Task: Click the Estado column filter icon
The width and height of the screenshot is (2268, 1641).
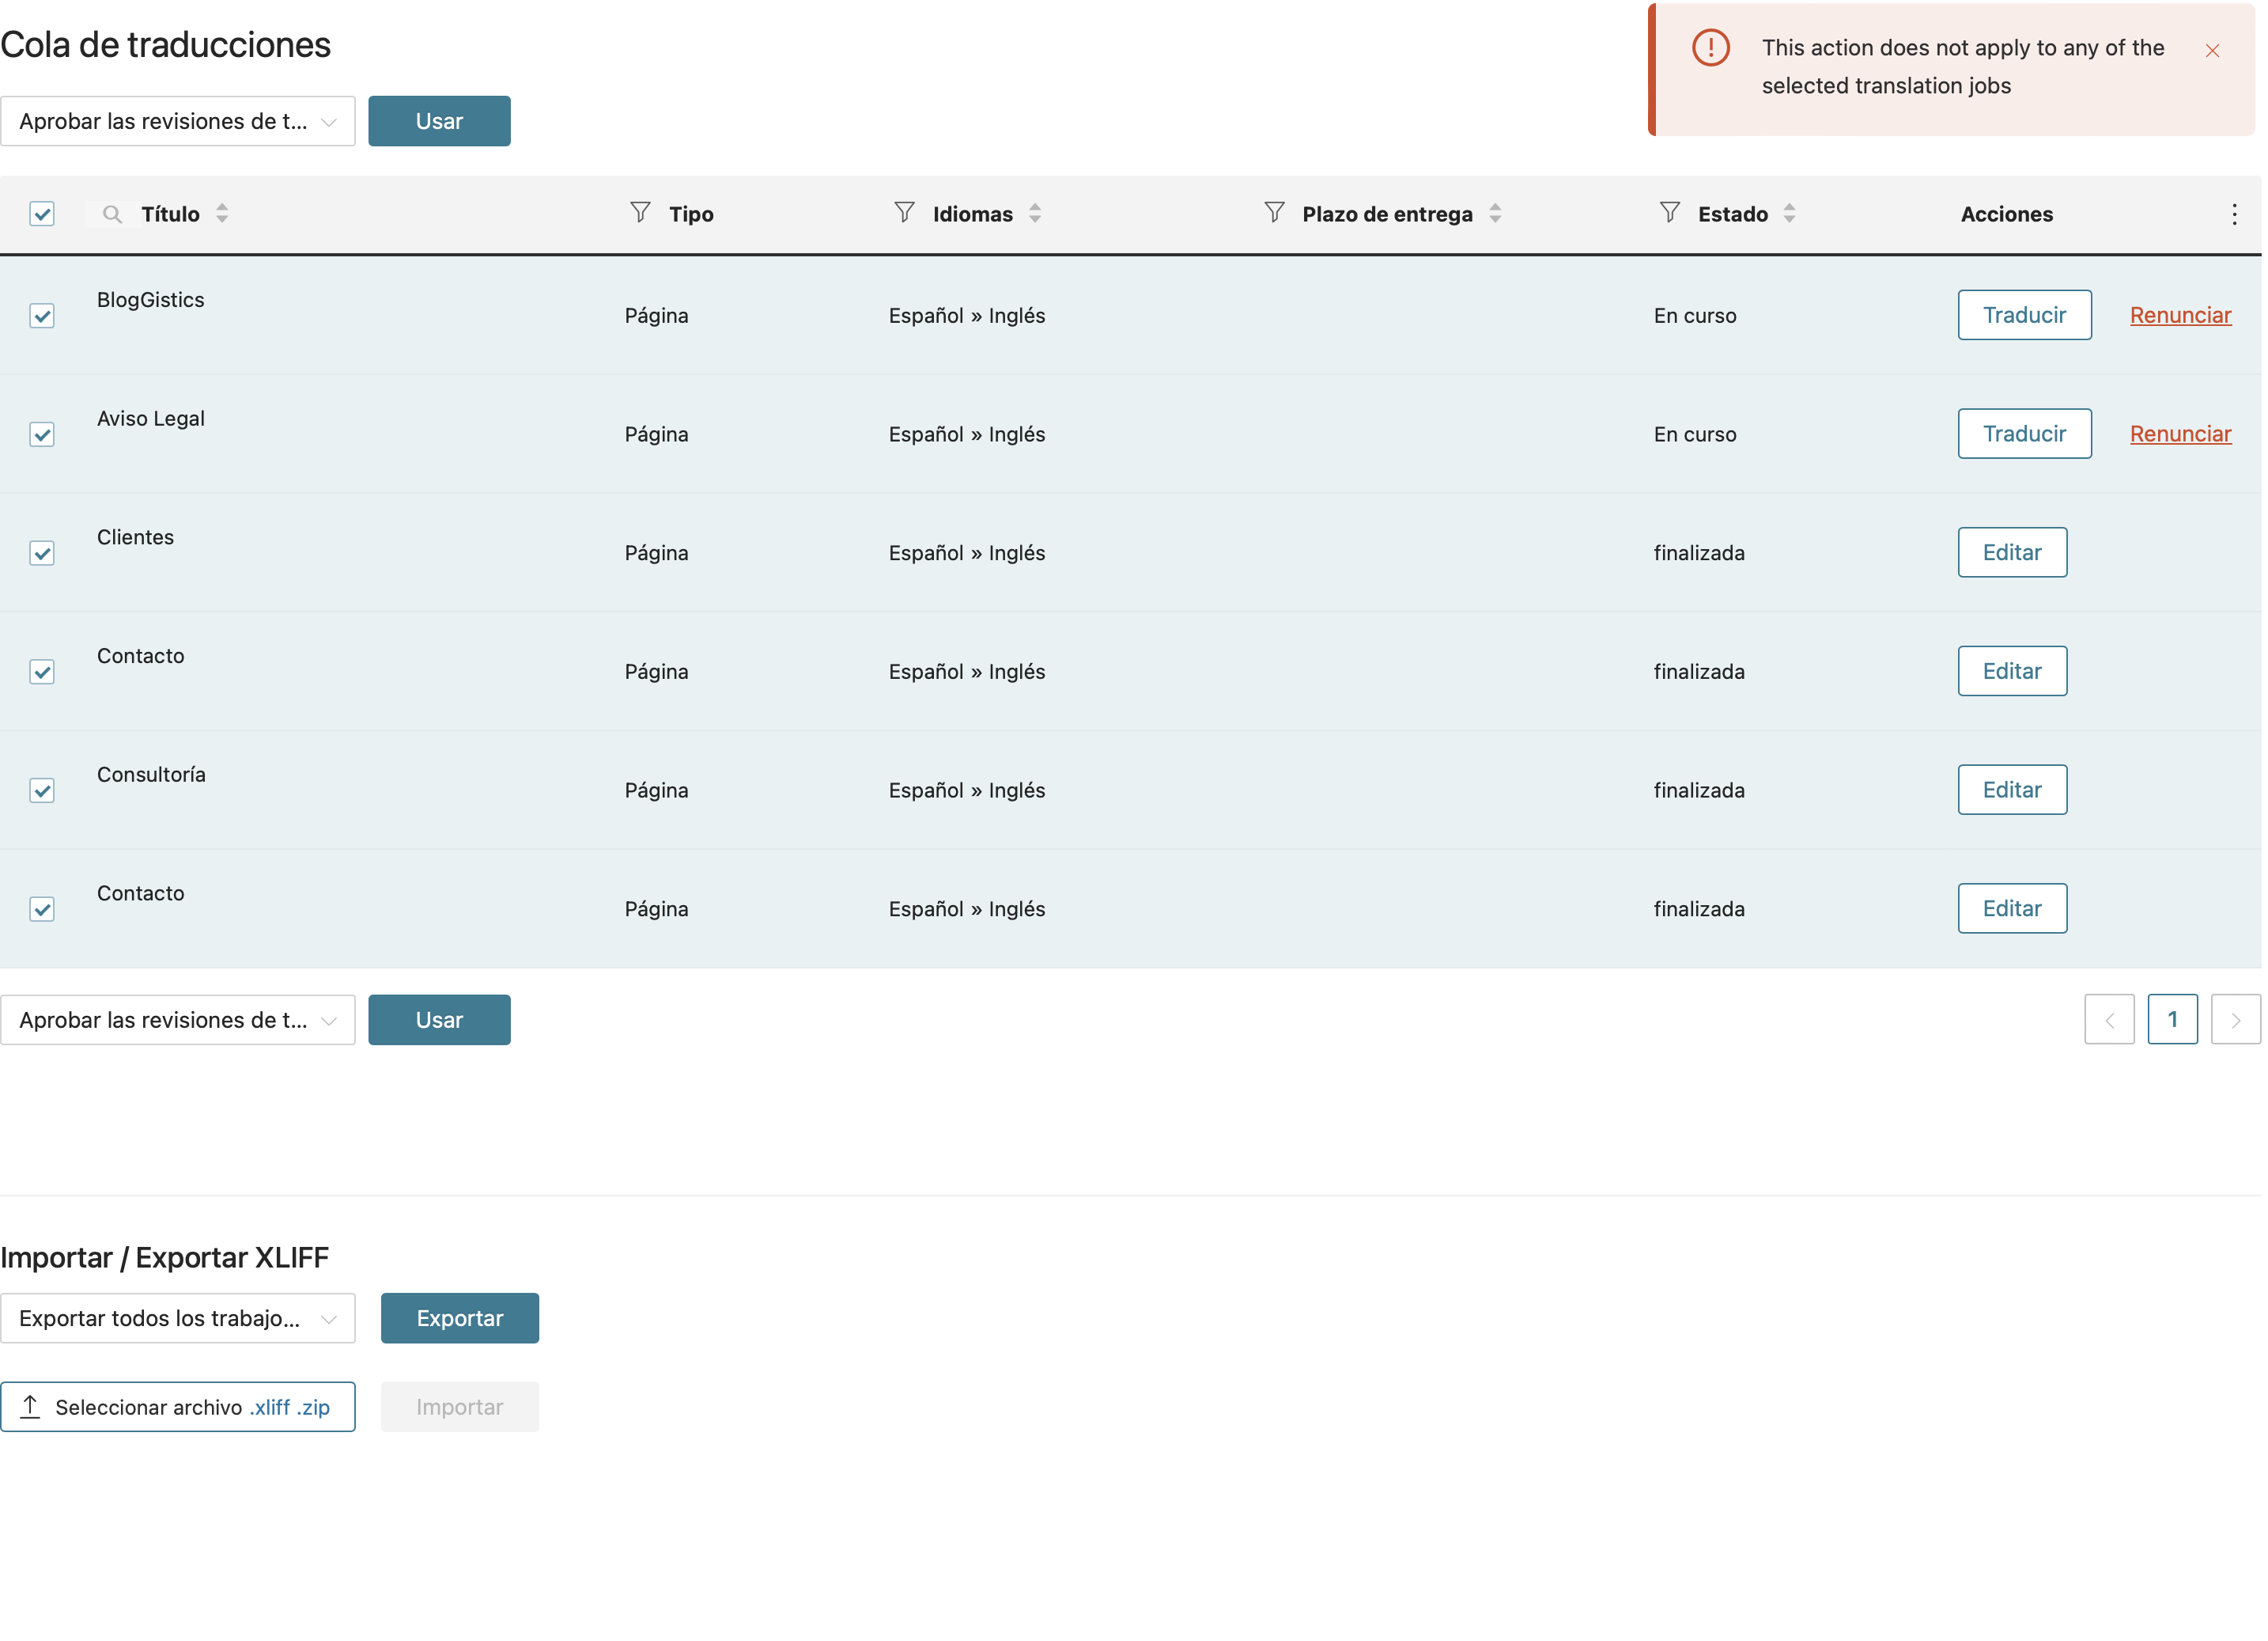Action: (x=1669, y=212)
